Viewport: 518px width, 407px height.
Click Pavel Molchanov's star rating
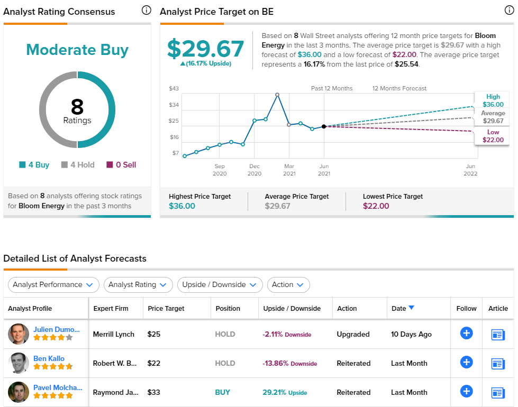pos(53,395)
